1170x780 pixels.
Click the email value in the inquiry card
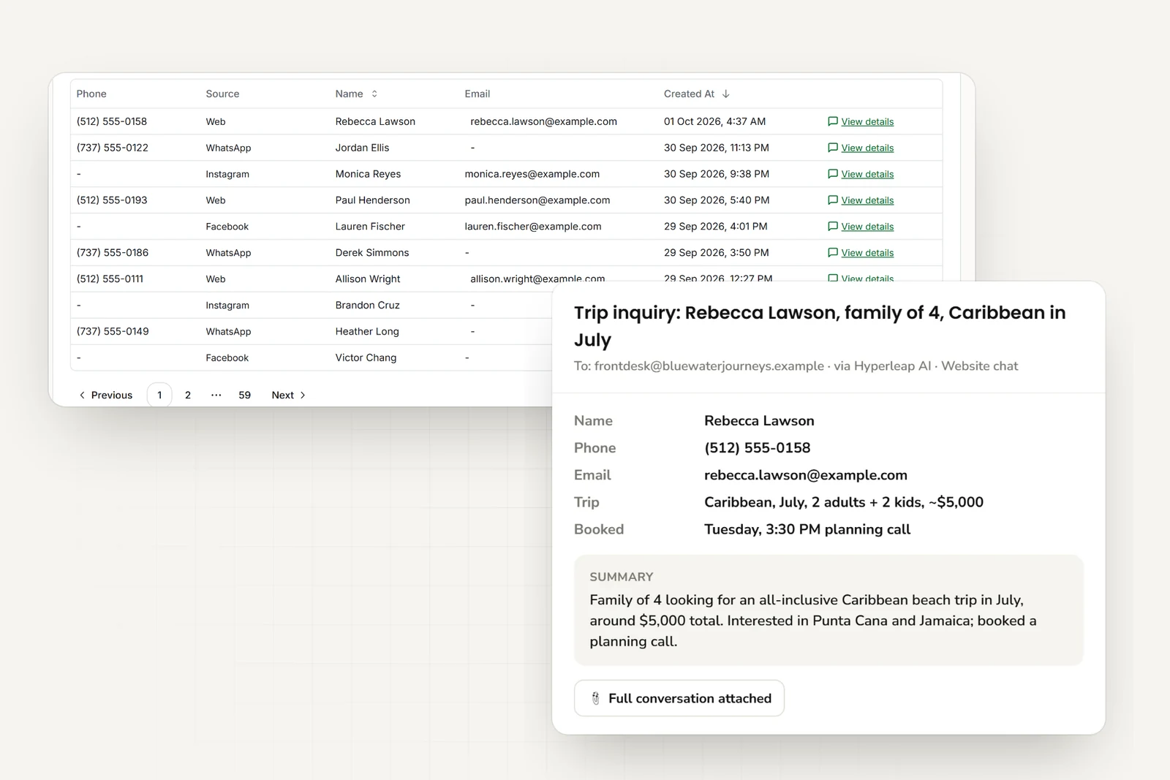pyautogui.click(x=806, y=475)
